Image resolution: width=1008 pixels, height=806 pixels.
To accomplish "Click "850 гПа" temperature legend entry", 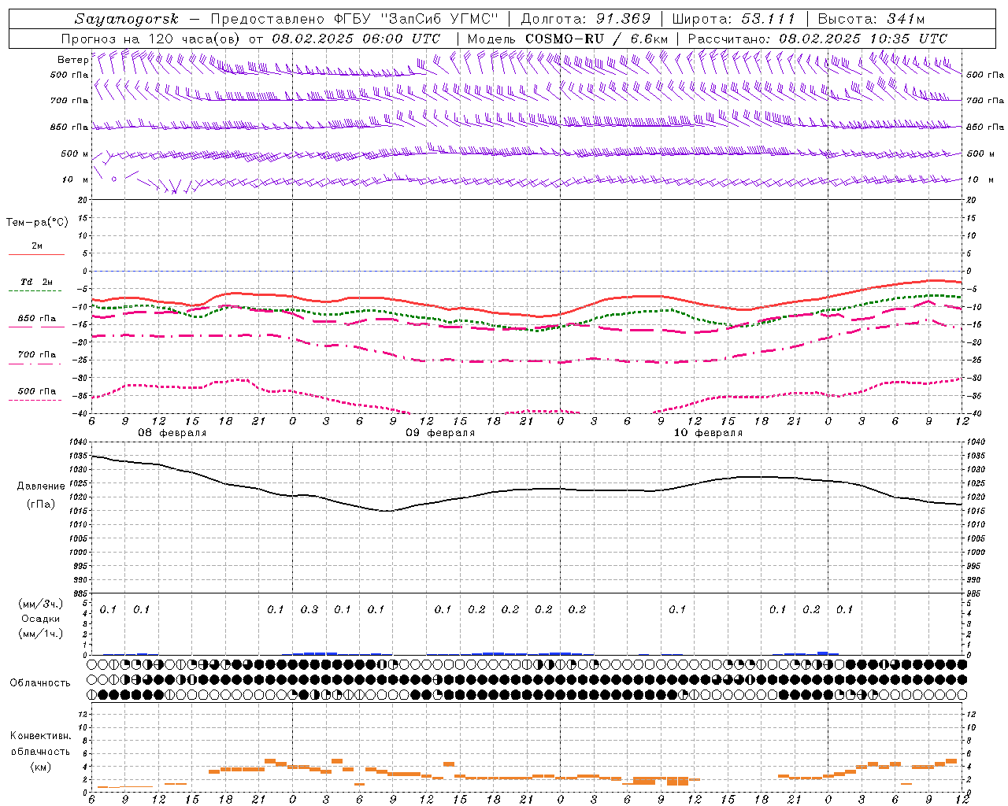I will (37, 319).
